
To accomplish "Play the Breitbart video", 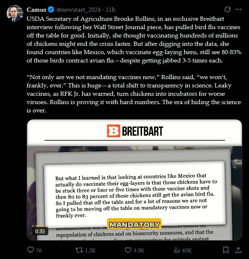I will coord(134,180).
